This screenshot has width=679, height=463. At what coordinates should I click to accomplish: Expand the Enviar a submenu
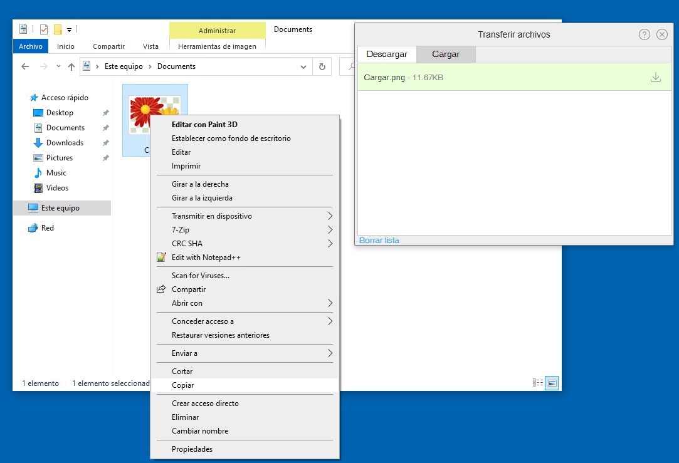pyautogui.click(x=330, y=353)
